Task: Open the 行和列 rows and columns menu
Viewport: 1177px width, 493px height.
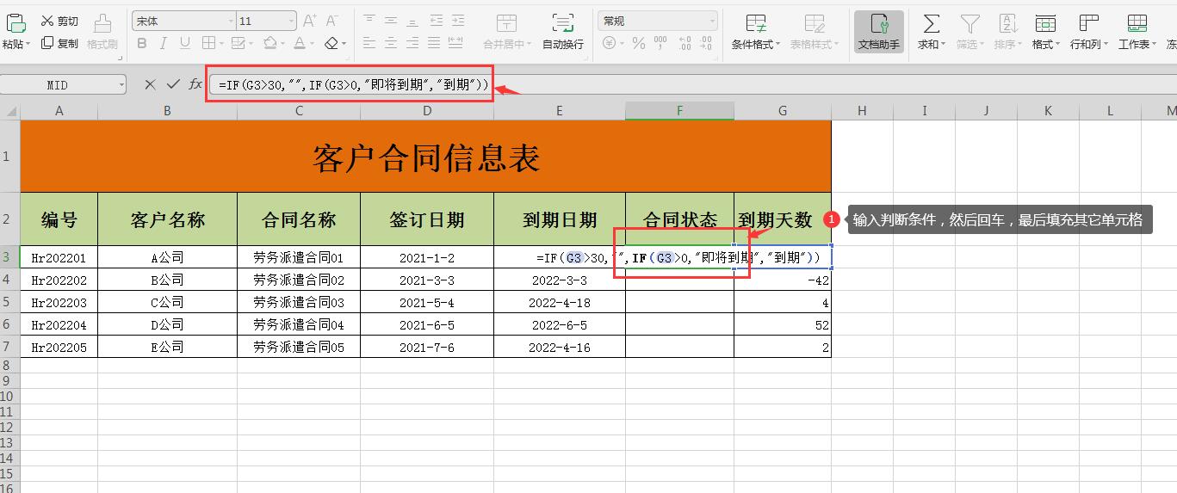Action: (x=1088, y=32)
